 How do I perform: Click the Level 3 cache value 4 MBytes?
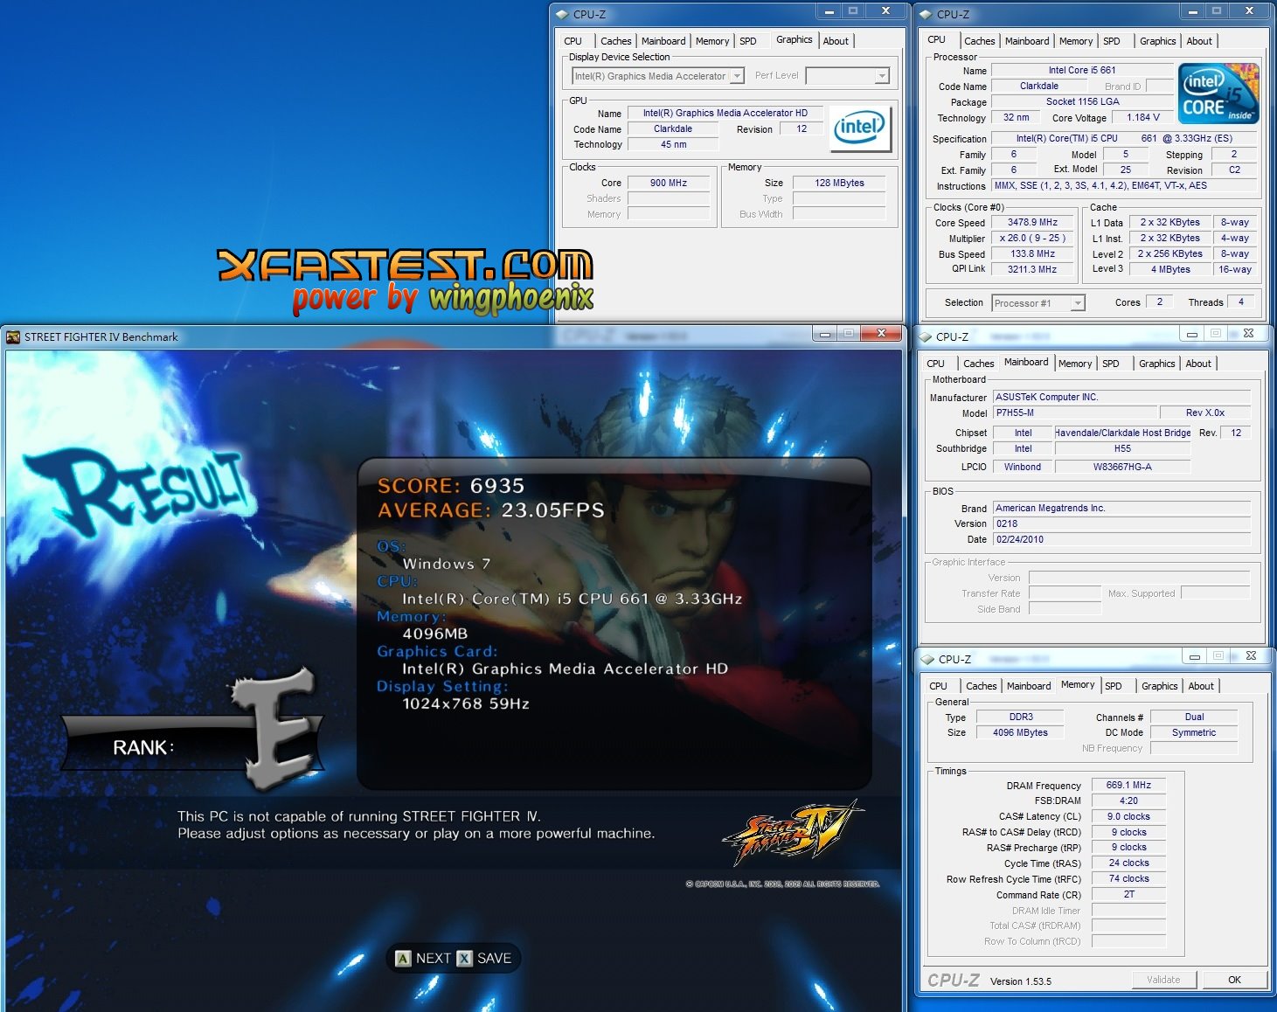1170,269
